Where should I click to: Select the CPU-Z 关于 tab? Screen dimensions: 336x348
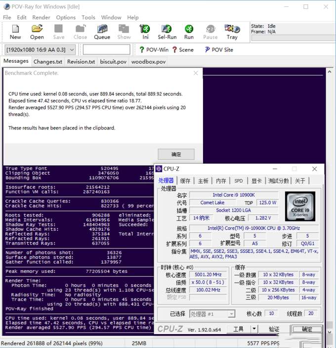click(300, 181)
